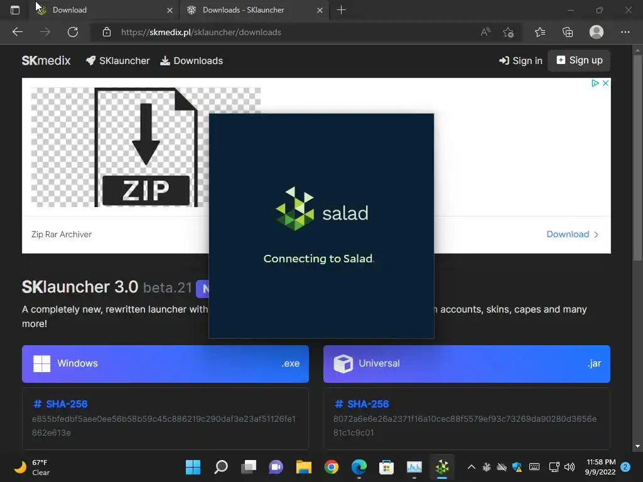Screen dimensions: 643x482
Task: Open the notifications badge
Action: [626, 467]
